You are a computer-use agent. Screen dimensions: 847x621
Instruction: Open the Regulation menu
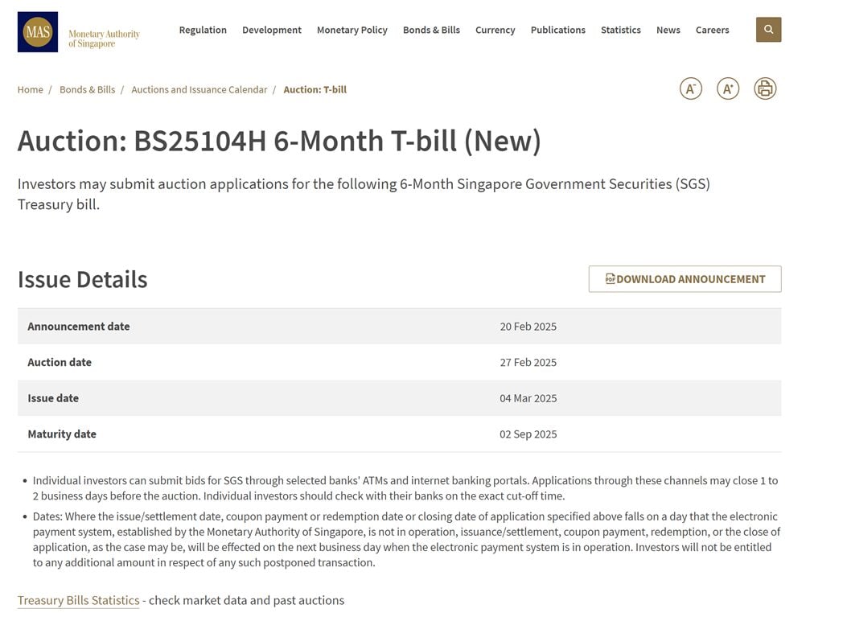pos(203,31)
